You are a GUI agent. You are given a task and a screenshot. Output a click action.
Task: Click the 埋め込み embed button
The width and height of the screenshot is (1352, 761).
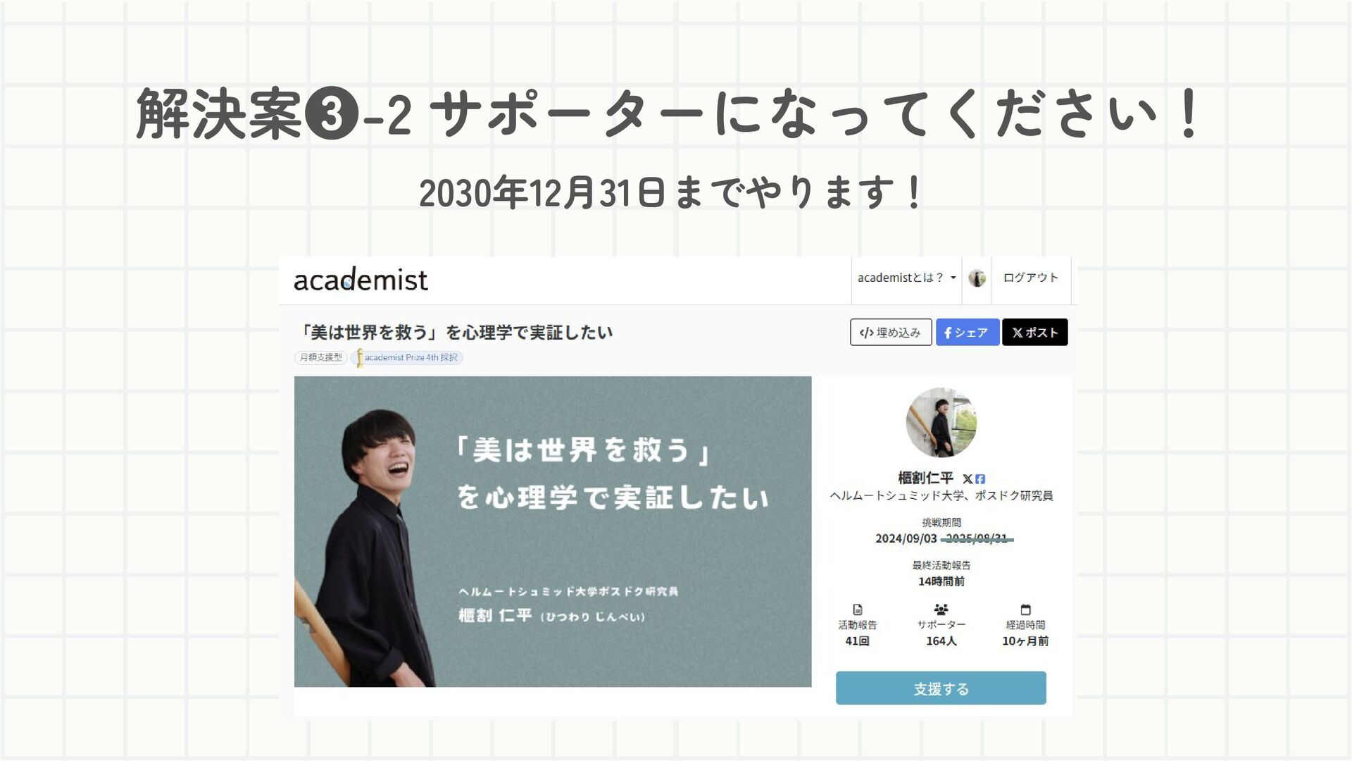click(891, 332)
